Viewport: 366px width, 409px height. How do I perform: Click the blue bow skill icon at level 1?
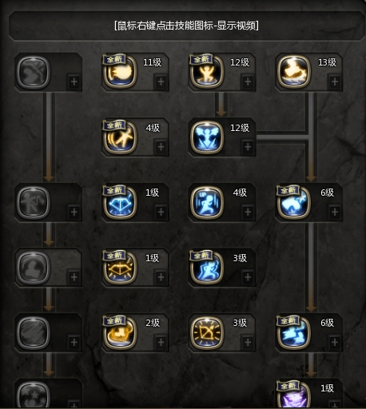coord(120,202)
